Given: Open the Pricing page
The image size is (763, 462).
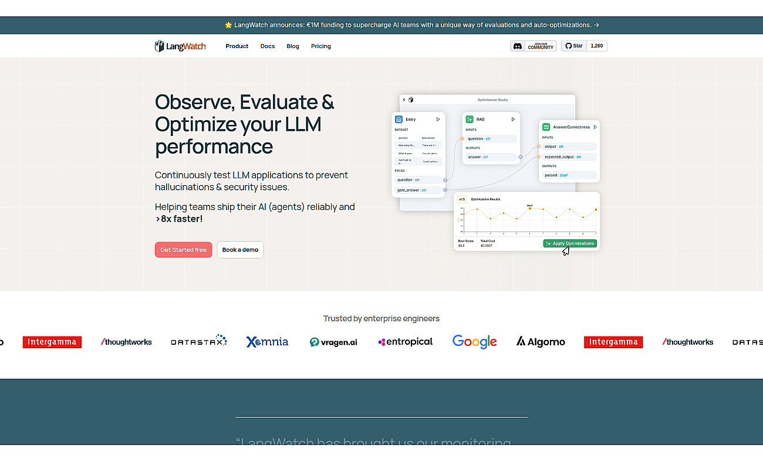Looking at the screenshot, I should coord(321,46).
